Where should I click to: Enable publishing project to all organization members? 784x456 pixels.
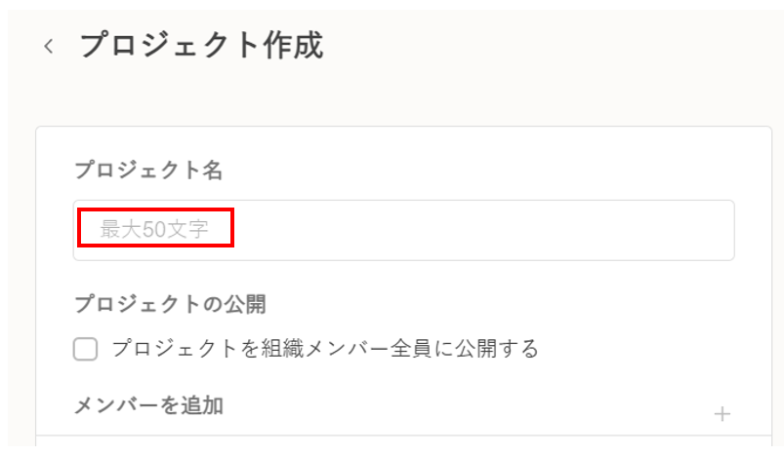86,349
